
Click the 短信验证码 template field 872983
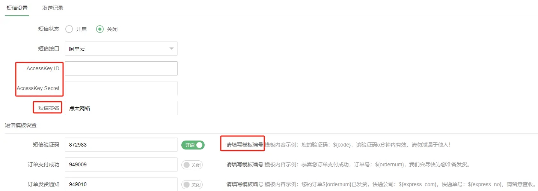coord(121,145)
